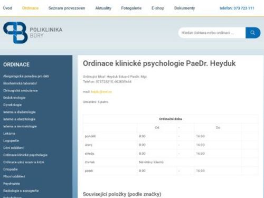Open Plicní oddělení sidebar link
This screenshot has width=264, height=198.
[x=14, y=176]
